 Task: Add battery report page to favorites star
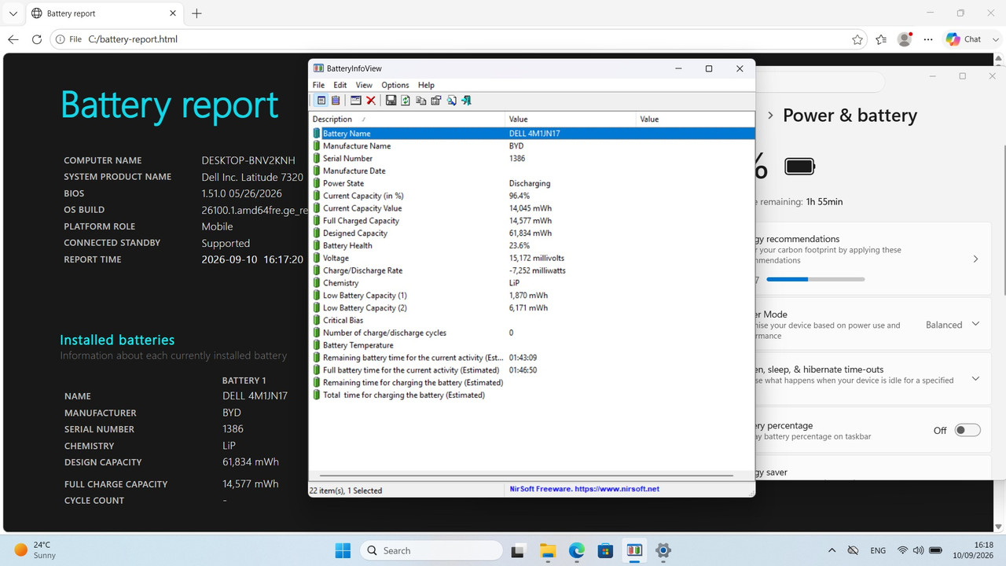(x=857, y=39)
